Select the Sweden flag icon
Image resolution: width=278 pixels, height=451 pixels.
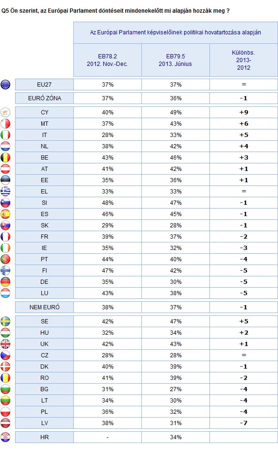click(6, 321)
